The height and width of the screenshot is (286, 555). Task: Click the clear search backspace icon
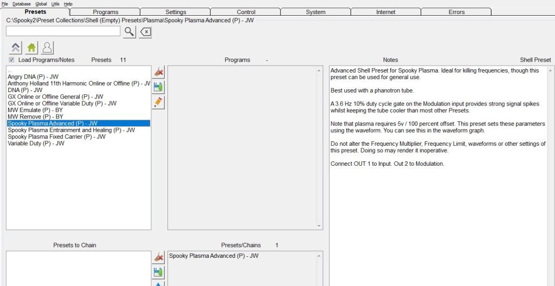(x=145, y=32)
